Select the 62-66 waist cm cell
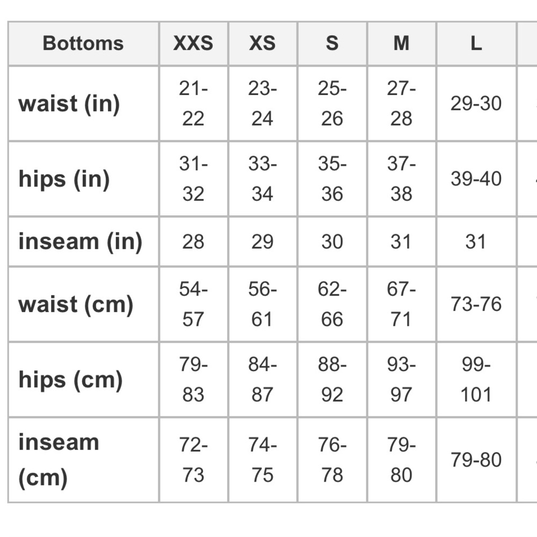537x537 pixels. click(x=332, y=304)
